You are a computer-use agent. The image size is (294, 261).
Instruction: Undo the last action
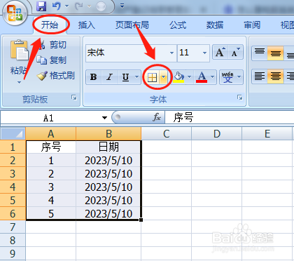[57, 6]
